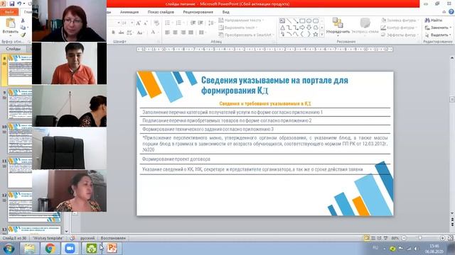The width and height of the screenshot is (455, 255).
Task: Switch to Normal view in status bar
Action: click(367, 238)
